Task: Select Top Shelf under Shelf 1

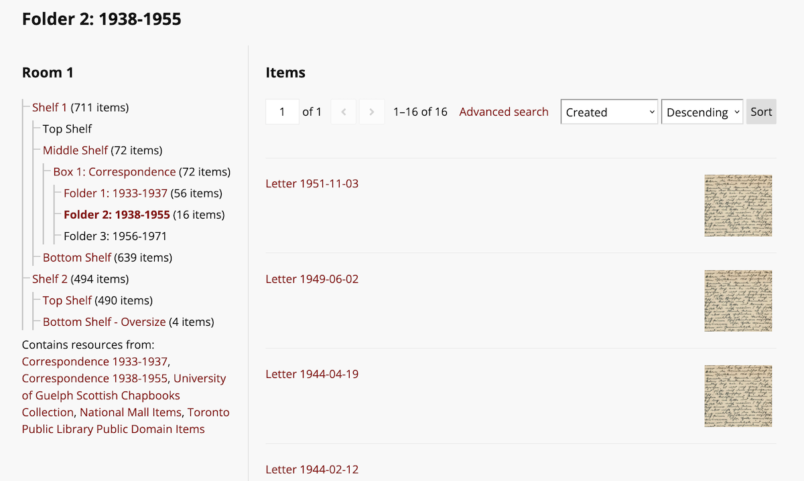Action: coord(67,128)
